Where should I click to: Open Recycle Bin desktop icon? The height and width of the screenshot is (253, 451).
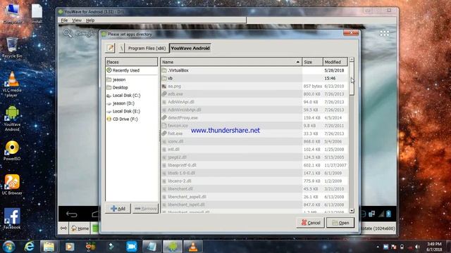[12, 48]
